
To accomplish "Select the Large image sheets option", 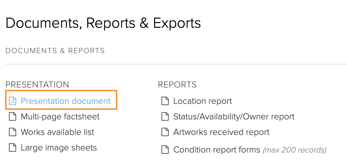I will [59, 147].
